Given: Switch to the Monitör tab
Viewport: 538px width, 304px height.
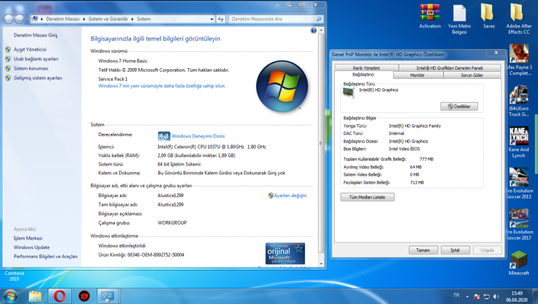Looking at the screenshot, I should (418, 75).
